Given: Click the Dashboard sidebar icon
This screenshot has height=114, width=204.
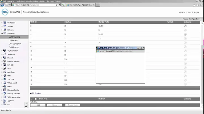Looking at the screenshot, I should tap(5, 23).
